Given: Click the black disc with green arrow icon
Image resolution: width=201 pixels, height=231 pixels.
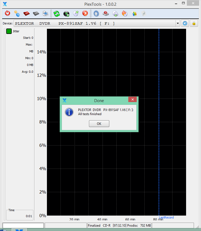Looking at the screenshot, I should pyautogui.click(x=66, y=14).
